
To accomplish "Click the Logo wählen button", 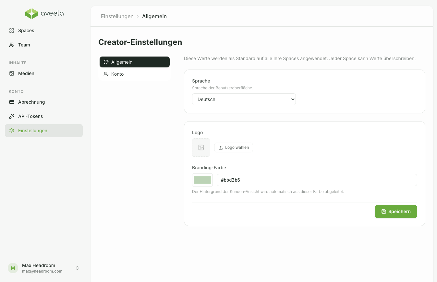I will (234, 147).
